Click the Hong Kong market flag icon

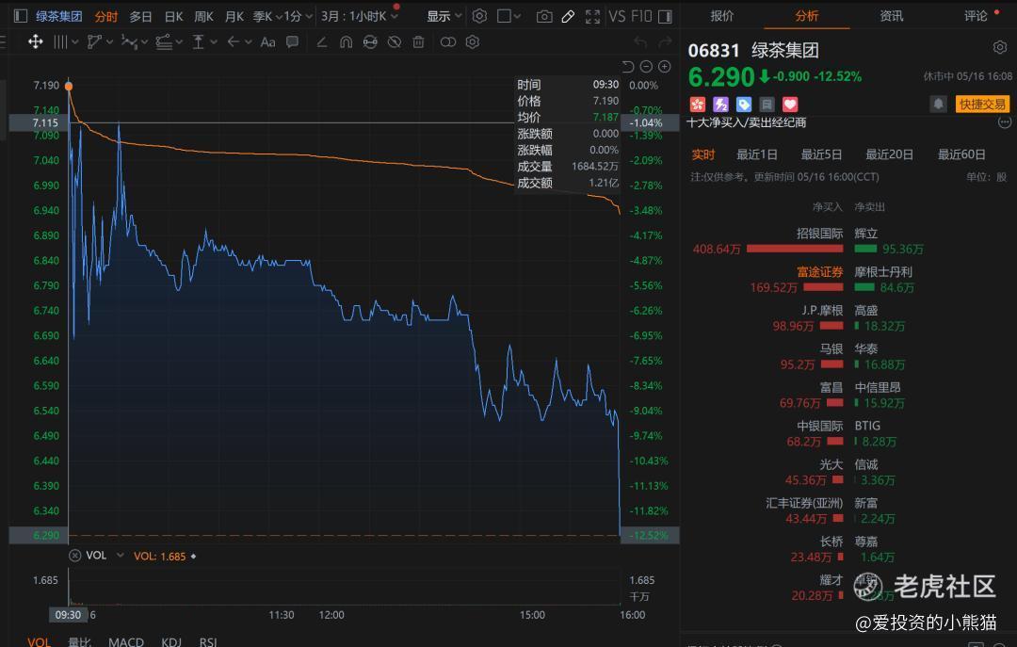(697, 104)
